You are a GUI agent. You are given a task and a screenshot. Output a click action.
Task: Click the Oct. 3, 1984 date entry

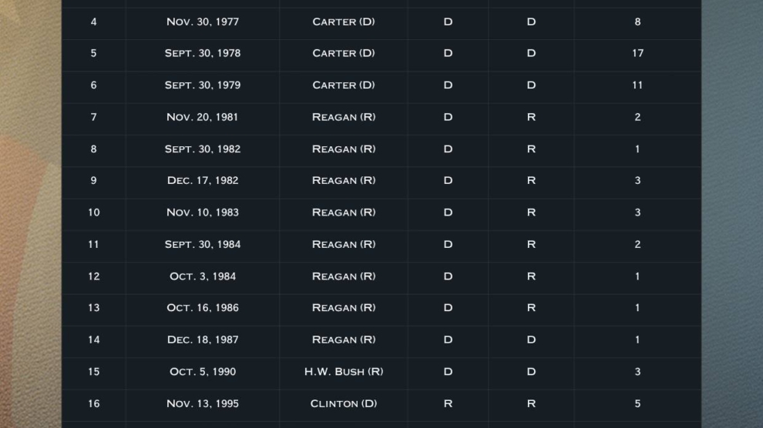click(x=203, y=276)
